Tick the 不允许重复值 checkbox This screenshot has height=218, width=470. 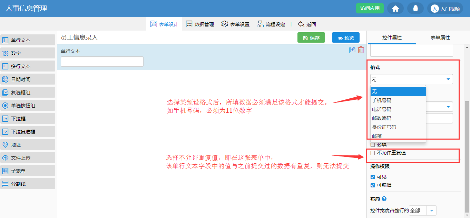tap(373, 153)
